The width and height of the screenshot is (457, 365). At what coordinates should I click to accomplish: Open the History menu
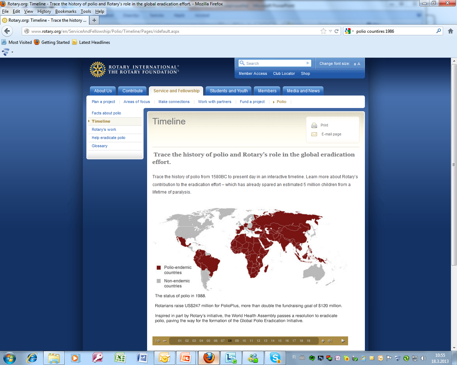pos(44,11)
